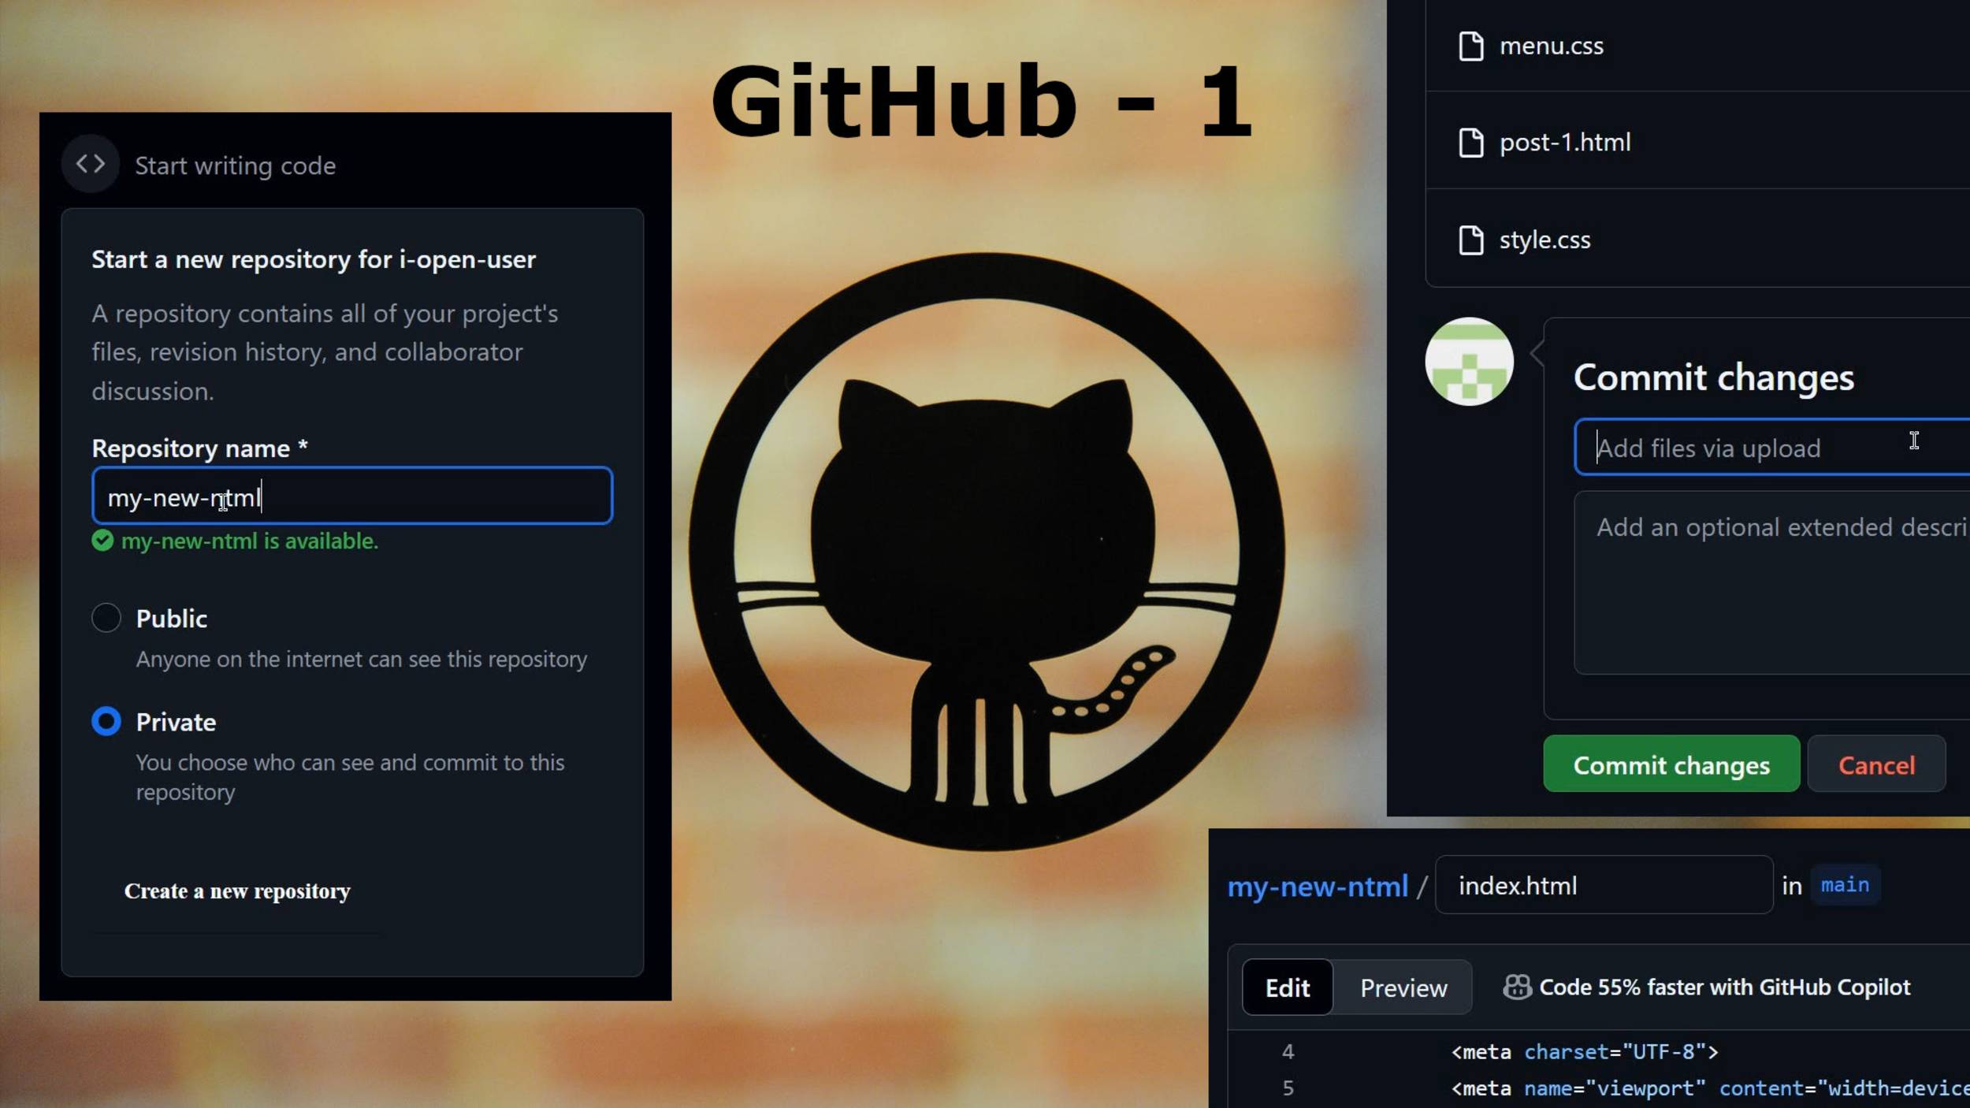Click the 'Start writing code' text
1970x1108 pixels.
[235, 165]
